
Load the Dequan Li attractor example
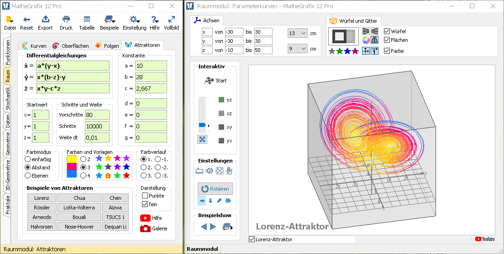point(115,226)
